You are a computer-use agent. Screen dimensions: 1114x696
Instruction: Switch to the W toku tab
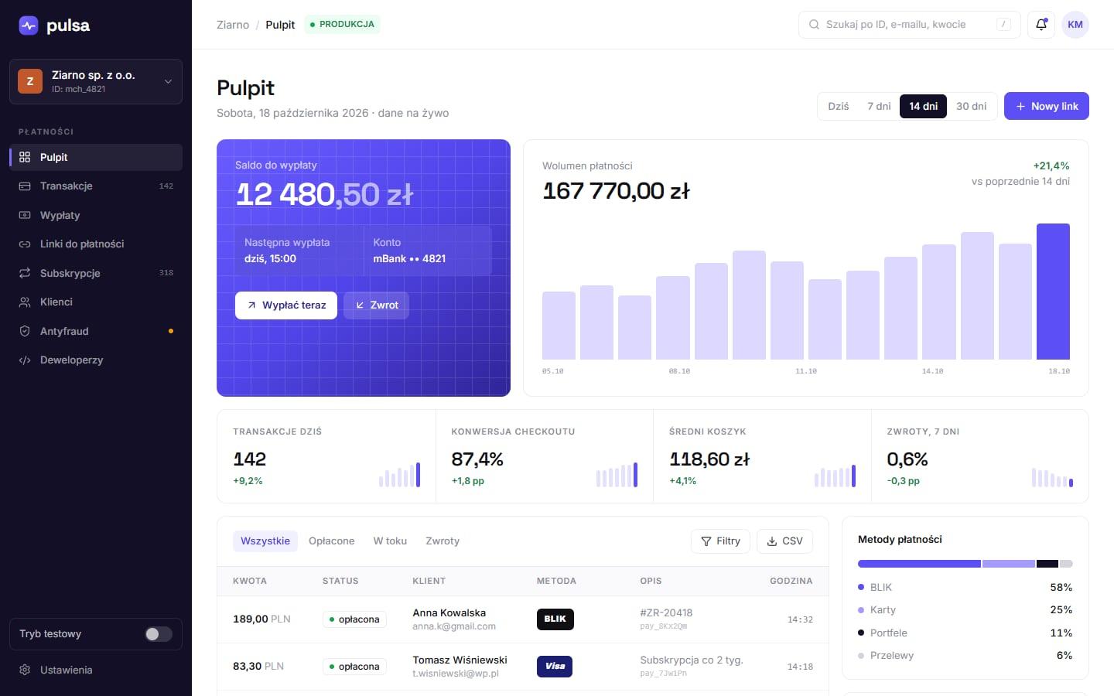(x=390, y=541)
